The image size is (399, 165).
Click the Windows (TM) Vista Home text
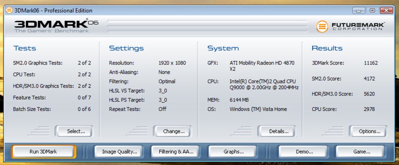(258, 109)
